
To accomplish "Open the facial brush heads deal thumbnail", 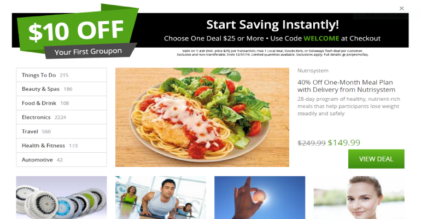I will pos(61,198).
